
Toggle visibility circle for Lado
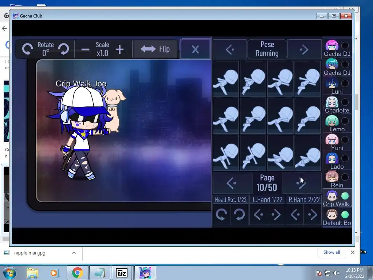pyautogui.click(x=345, y=158)
